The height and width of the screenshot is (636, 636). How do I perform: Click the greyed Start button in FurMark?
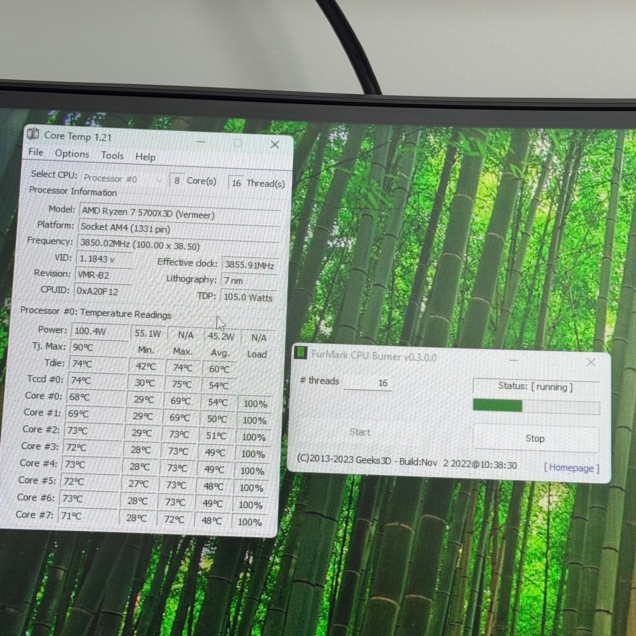click(360, 432)
